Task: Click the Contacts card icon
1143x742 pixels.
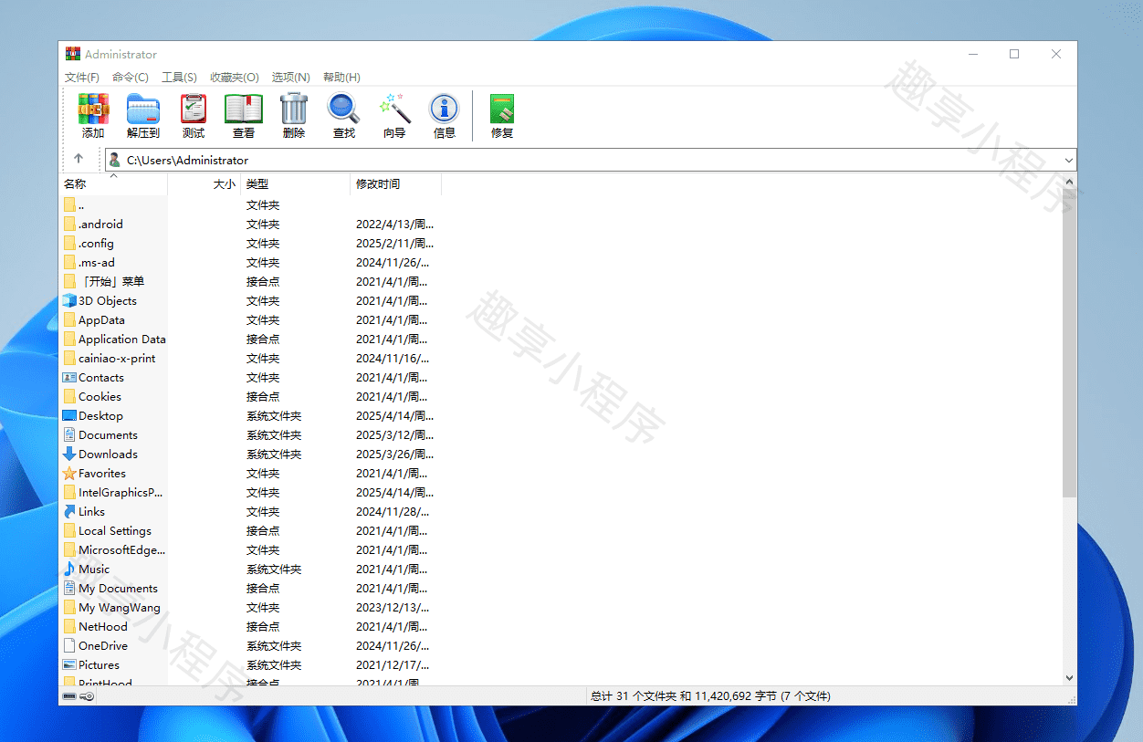Action: pyautogui.click(x=69, y=377)
